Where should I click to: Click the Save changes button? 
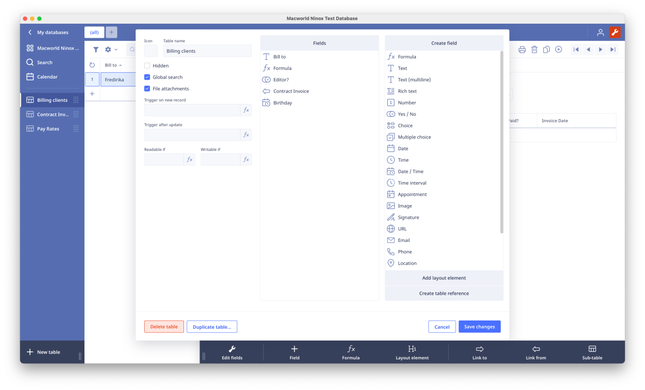pos(479,327)
